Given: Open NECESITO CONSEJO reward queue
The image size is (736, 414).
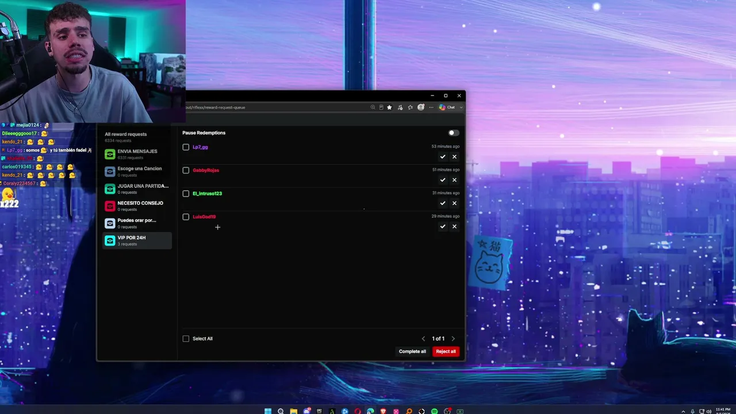Looking at the screenshot, I should click(137, 206).
